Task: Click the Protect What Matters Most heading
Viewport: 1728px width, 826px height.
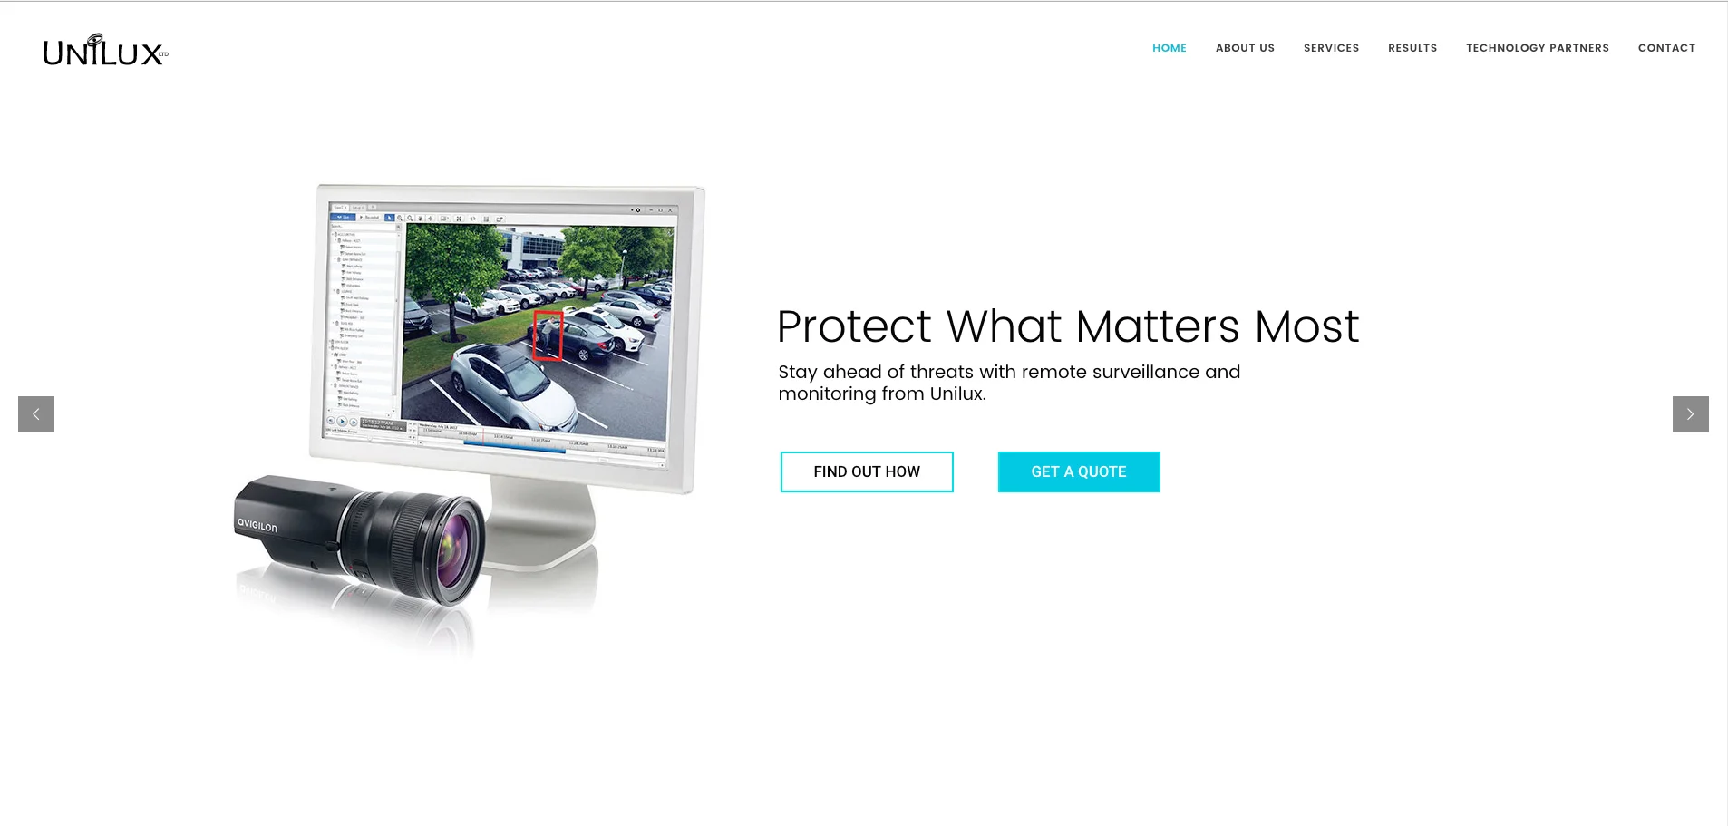Action: point(1068,326)
